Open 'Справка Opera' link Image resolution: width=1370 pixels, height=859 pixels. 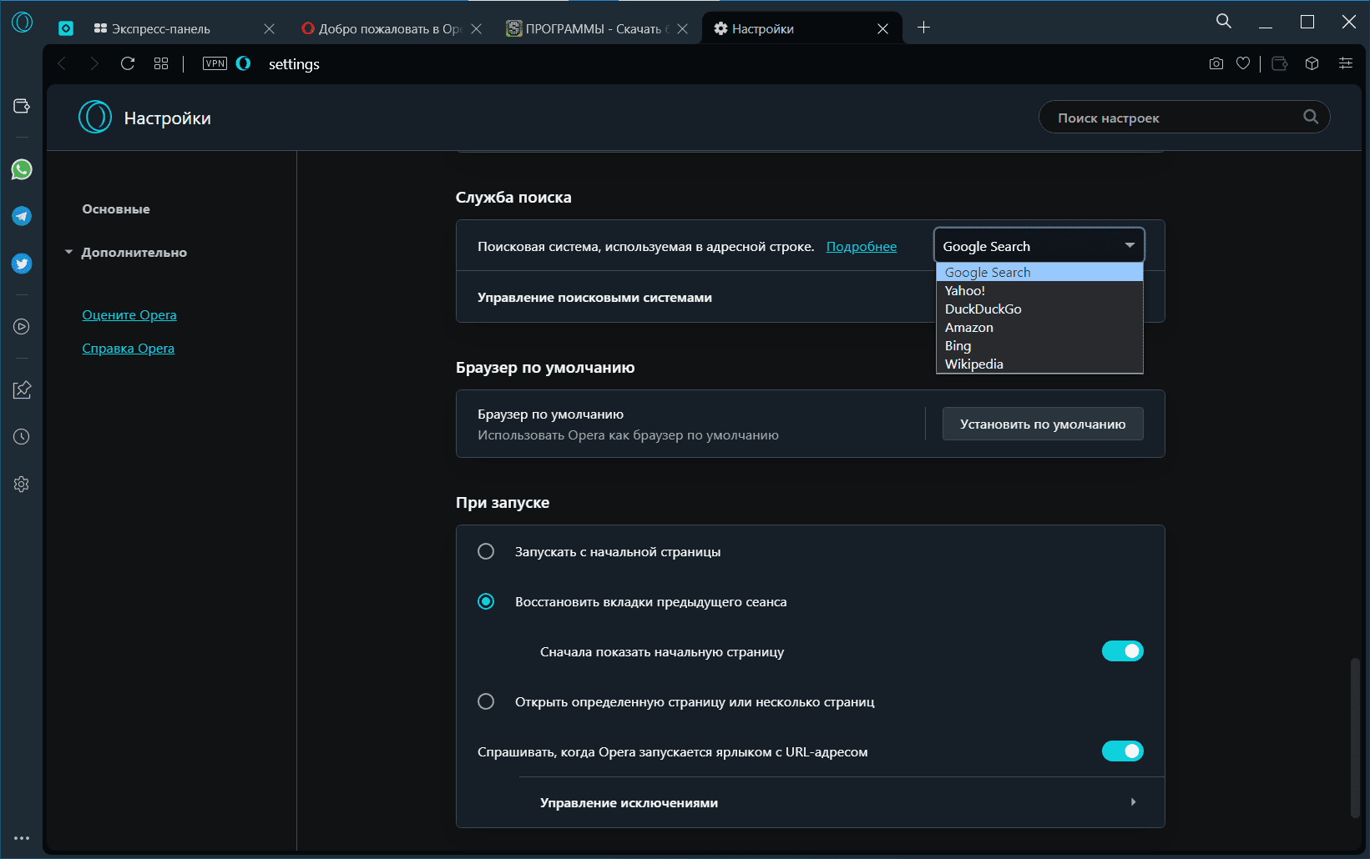128,349
